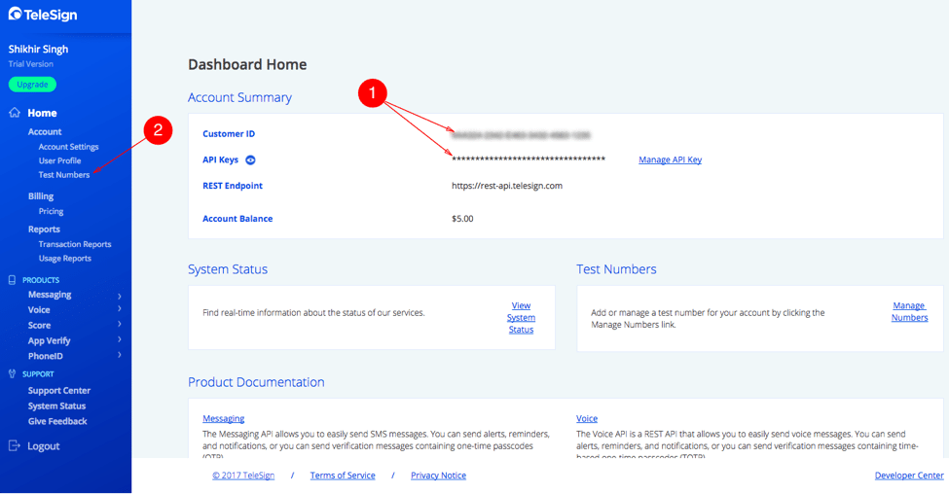Click the green Upgrade button
This screenshot has height=494, width=949.
coord(33,85)
